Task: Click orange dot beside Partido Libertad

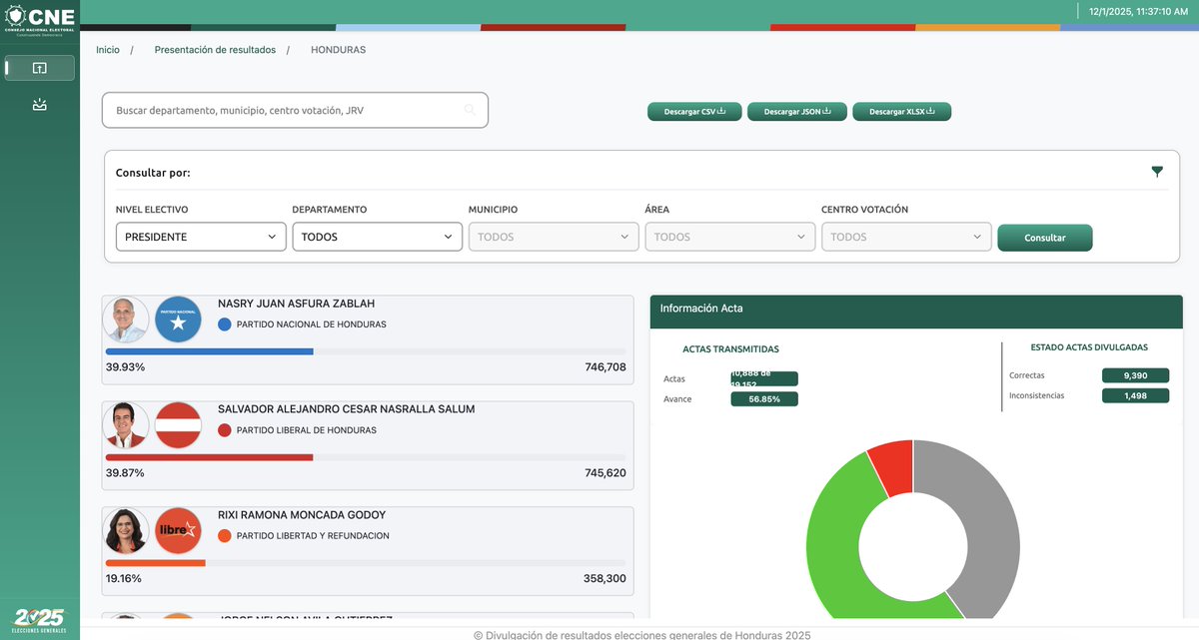Action: (225, 536)
